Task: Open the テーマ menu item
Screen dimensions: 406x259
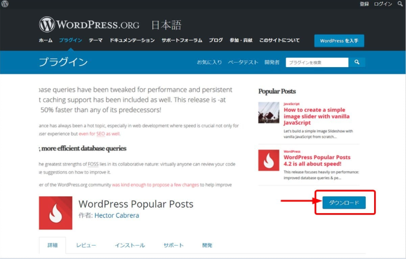Action: [x=96, y=40]
